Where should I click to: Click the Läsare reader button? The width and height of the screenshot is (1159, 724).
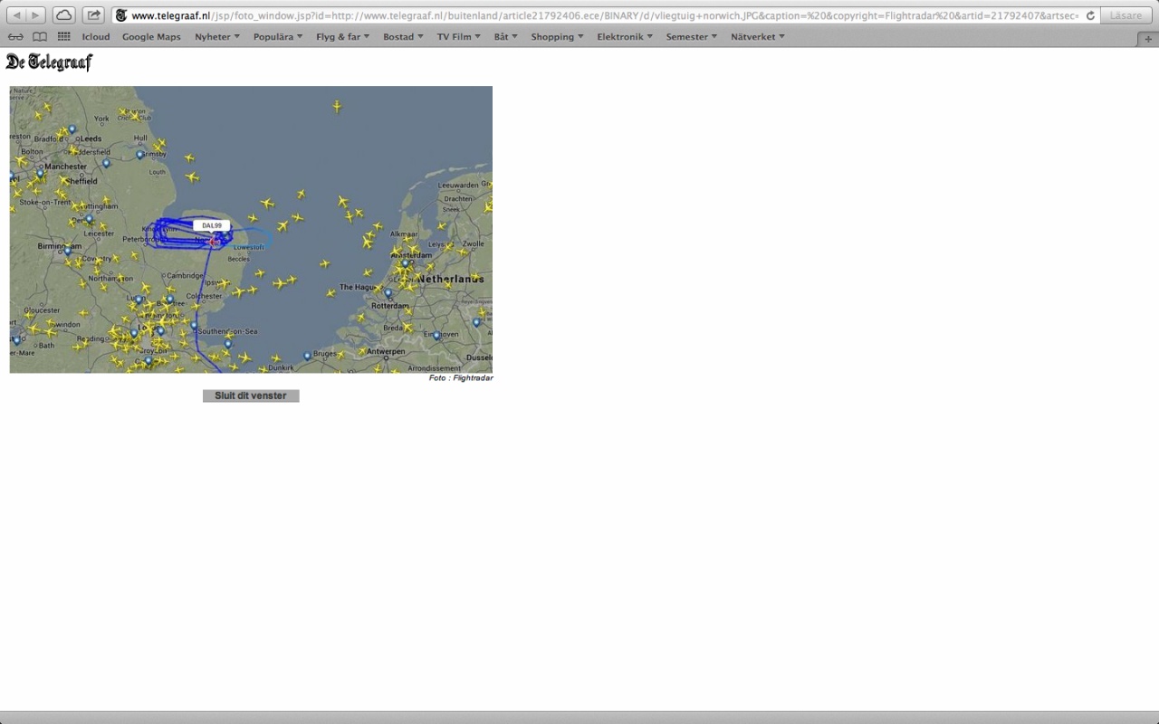tap(1125, 15)
